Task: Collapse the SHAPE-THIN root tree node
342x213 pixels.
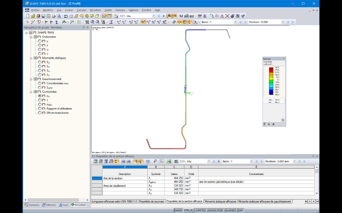Action: coord(26,32)
